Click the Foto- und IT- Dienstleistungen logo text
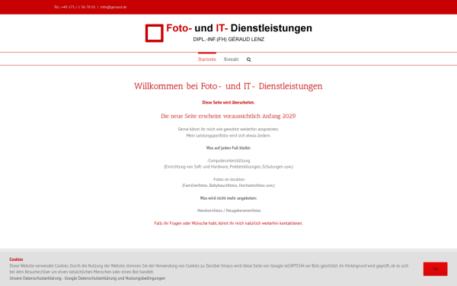Viewport: 457px width, 286px height. click(239, 28)
